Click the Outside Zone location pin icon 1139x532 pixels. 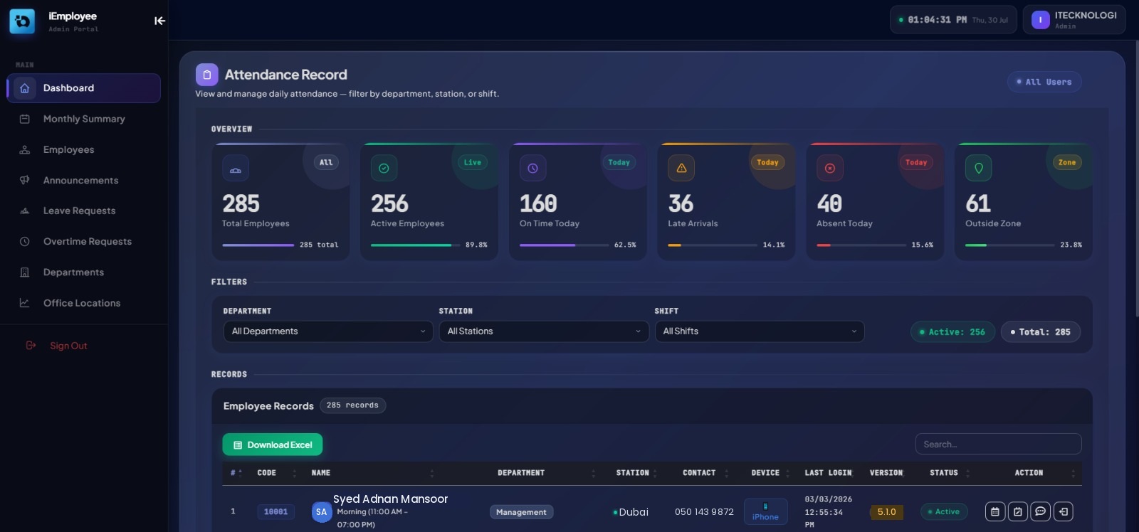click(979, 169)
